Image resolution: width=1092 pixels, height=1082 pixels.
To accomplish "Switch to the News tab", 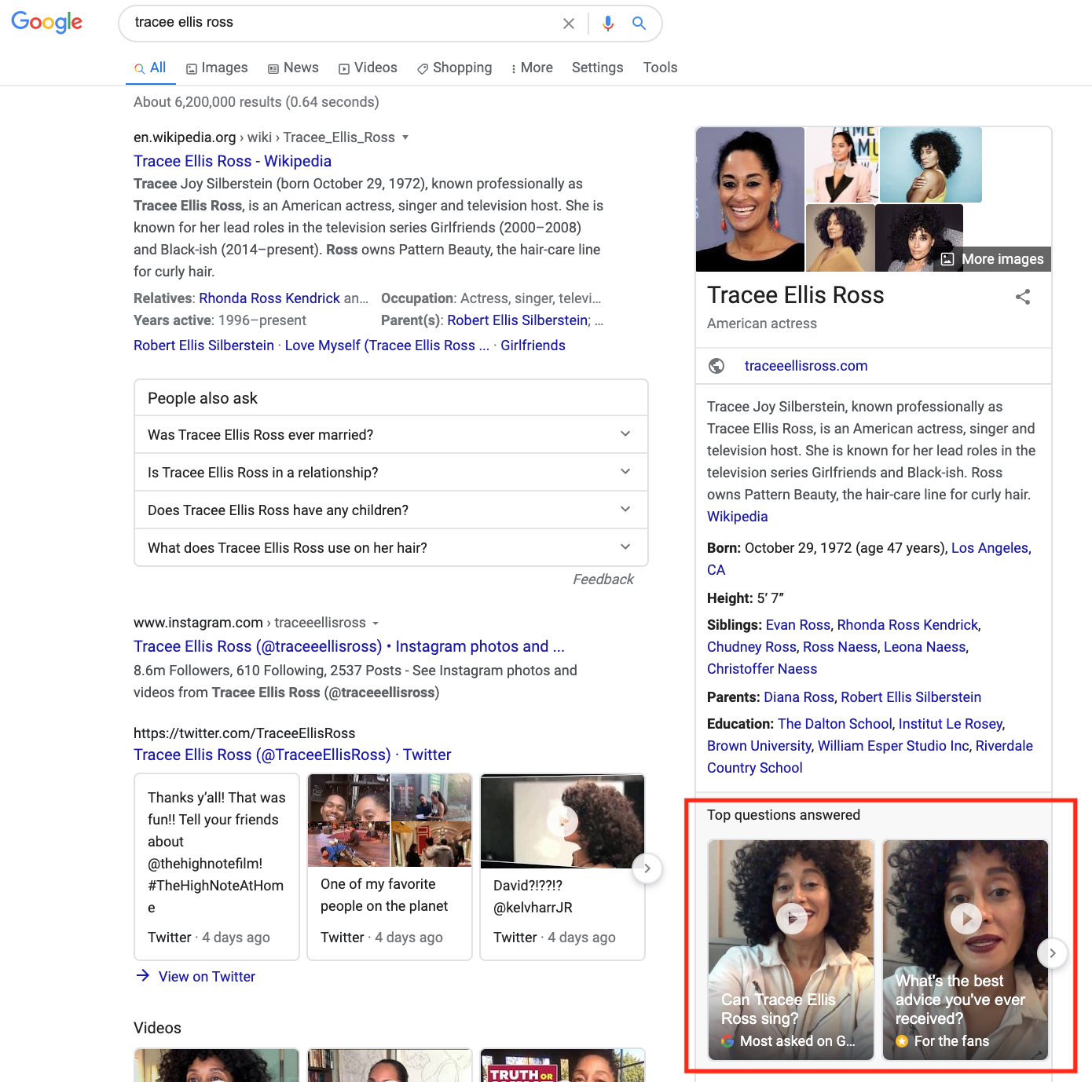I will click(293, 68).
